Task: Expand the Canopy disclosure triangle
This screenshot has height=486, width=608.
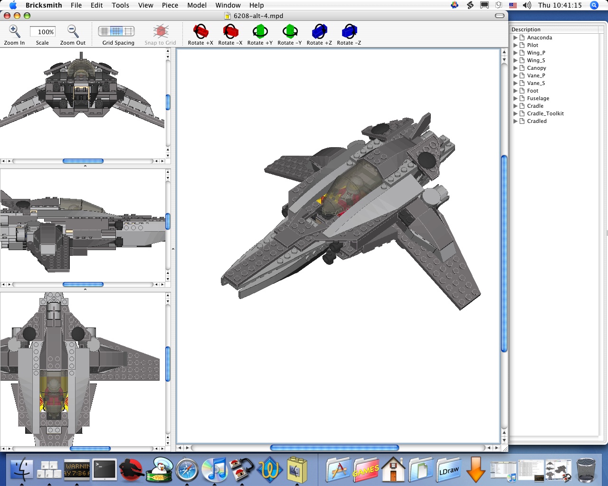Action: pos(515,68)
